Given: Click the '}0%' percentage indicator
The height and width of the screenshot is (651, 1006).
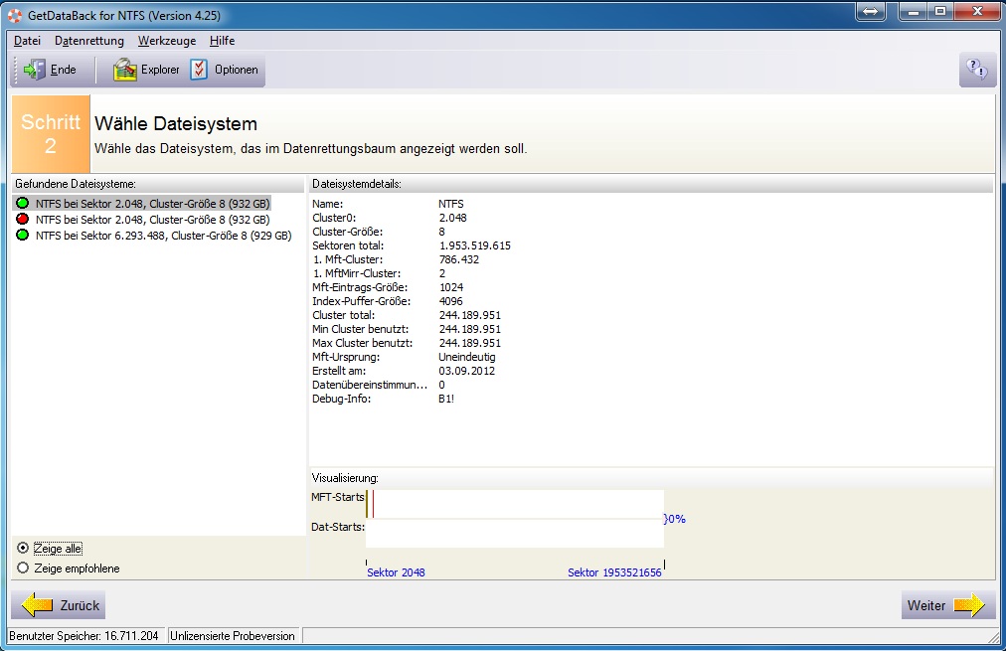Looking at the screenshot, I should click(x=674, y=518).
